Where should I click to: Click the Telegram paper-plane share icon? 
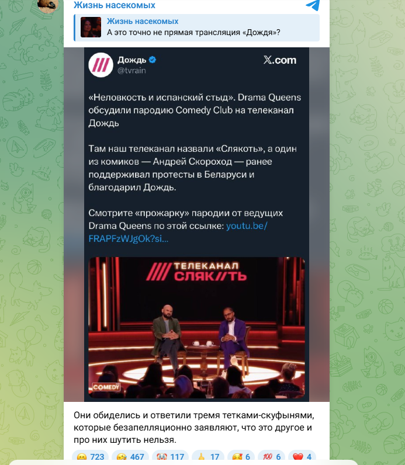click(313, 5)
